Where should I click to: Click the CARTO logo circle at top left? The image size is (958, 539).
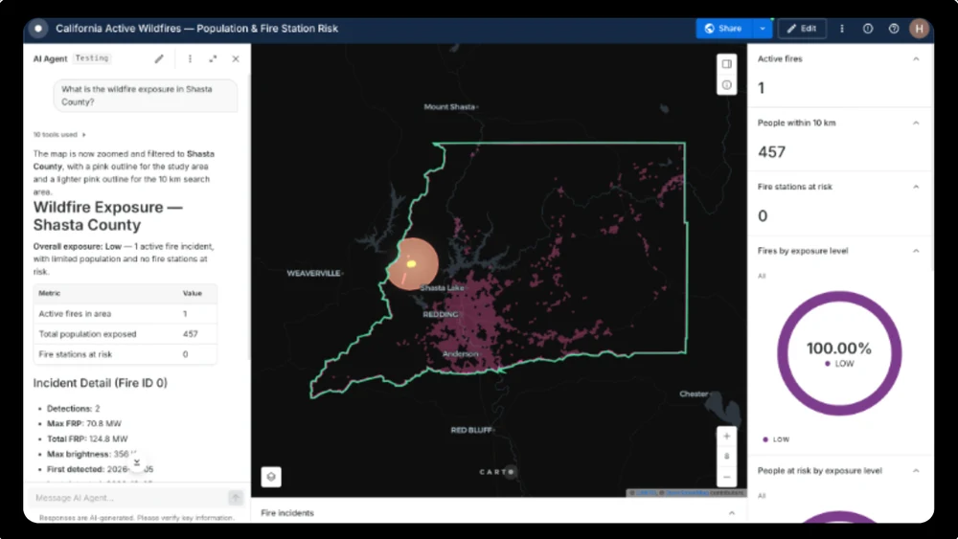click(38, 28)
